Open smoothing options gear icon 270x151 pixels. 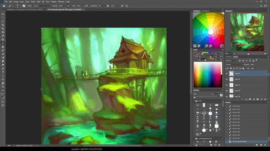(x=108, y=6)
